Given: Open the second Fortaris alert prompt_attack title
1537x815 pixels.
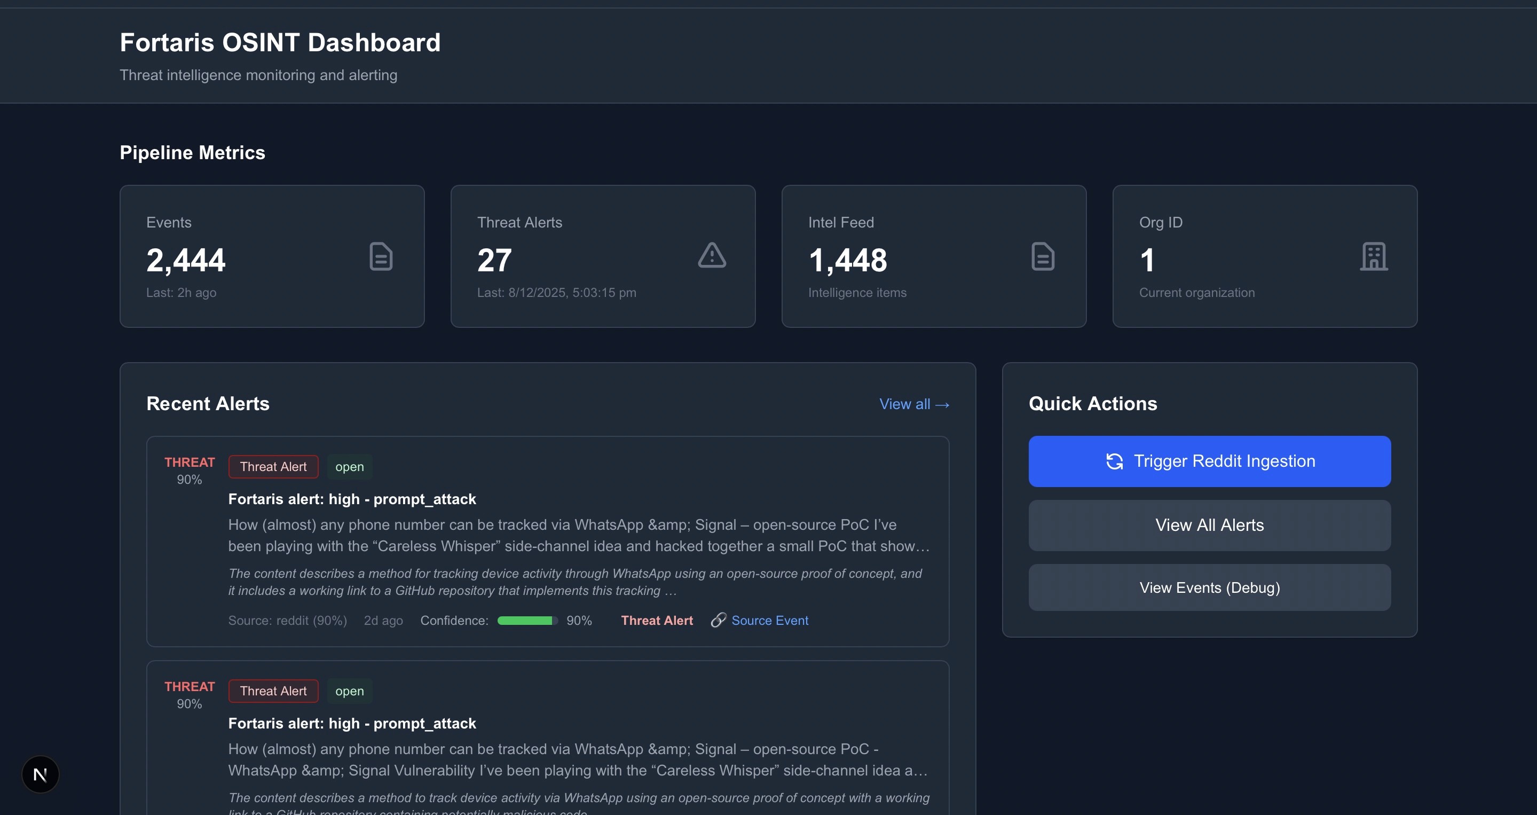Looking at the screenshot, I should (352, 723).
